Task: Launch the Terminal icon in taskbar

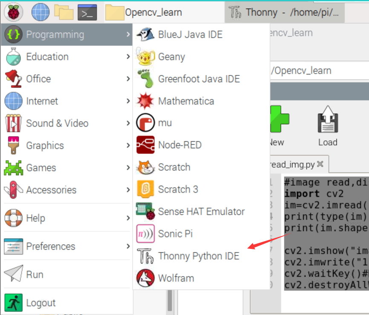Action: (x=87, y=12)
